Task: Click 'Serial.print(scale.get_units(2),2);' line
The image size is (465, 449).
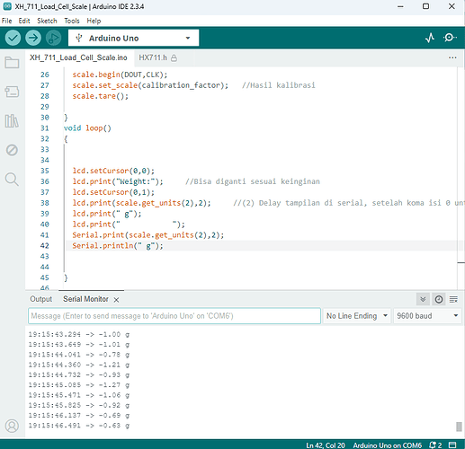Action: pyautogui.click(x=148, y=235)
